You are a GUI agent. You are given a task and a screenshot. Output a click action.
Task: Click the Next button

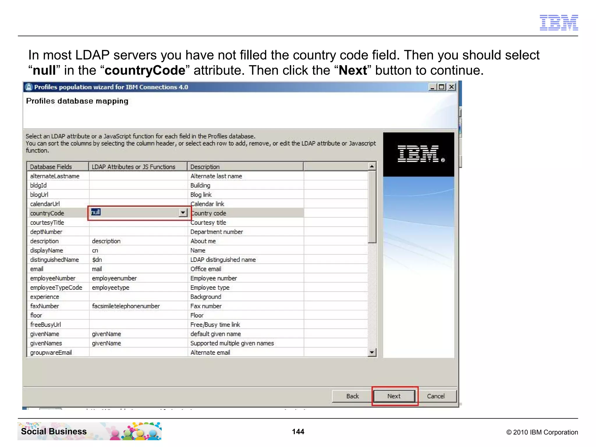pos(394,396)
